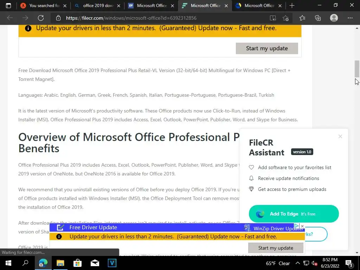Open AdChoices info icon on bottom ad
Viewport: 360px width, 270px height.
click(x=296, y=226)
